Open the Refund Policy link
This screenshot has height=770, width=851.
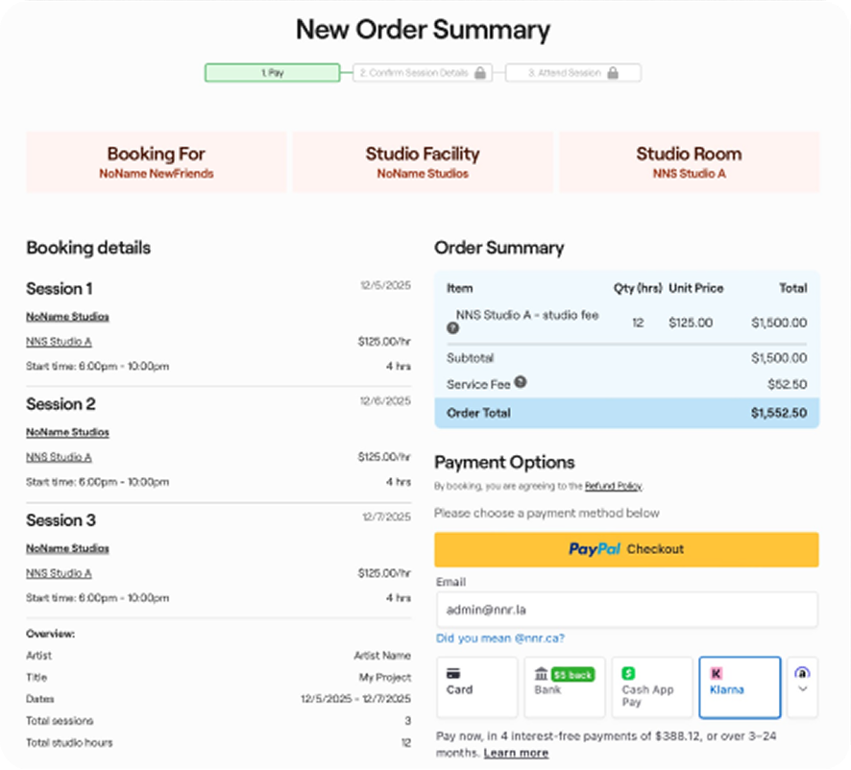613,487
